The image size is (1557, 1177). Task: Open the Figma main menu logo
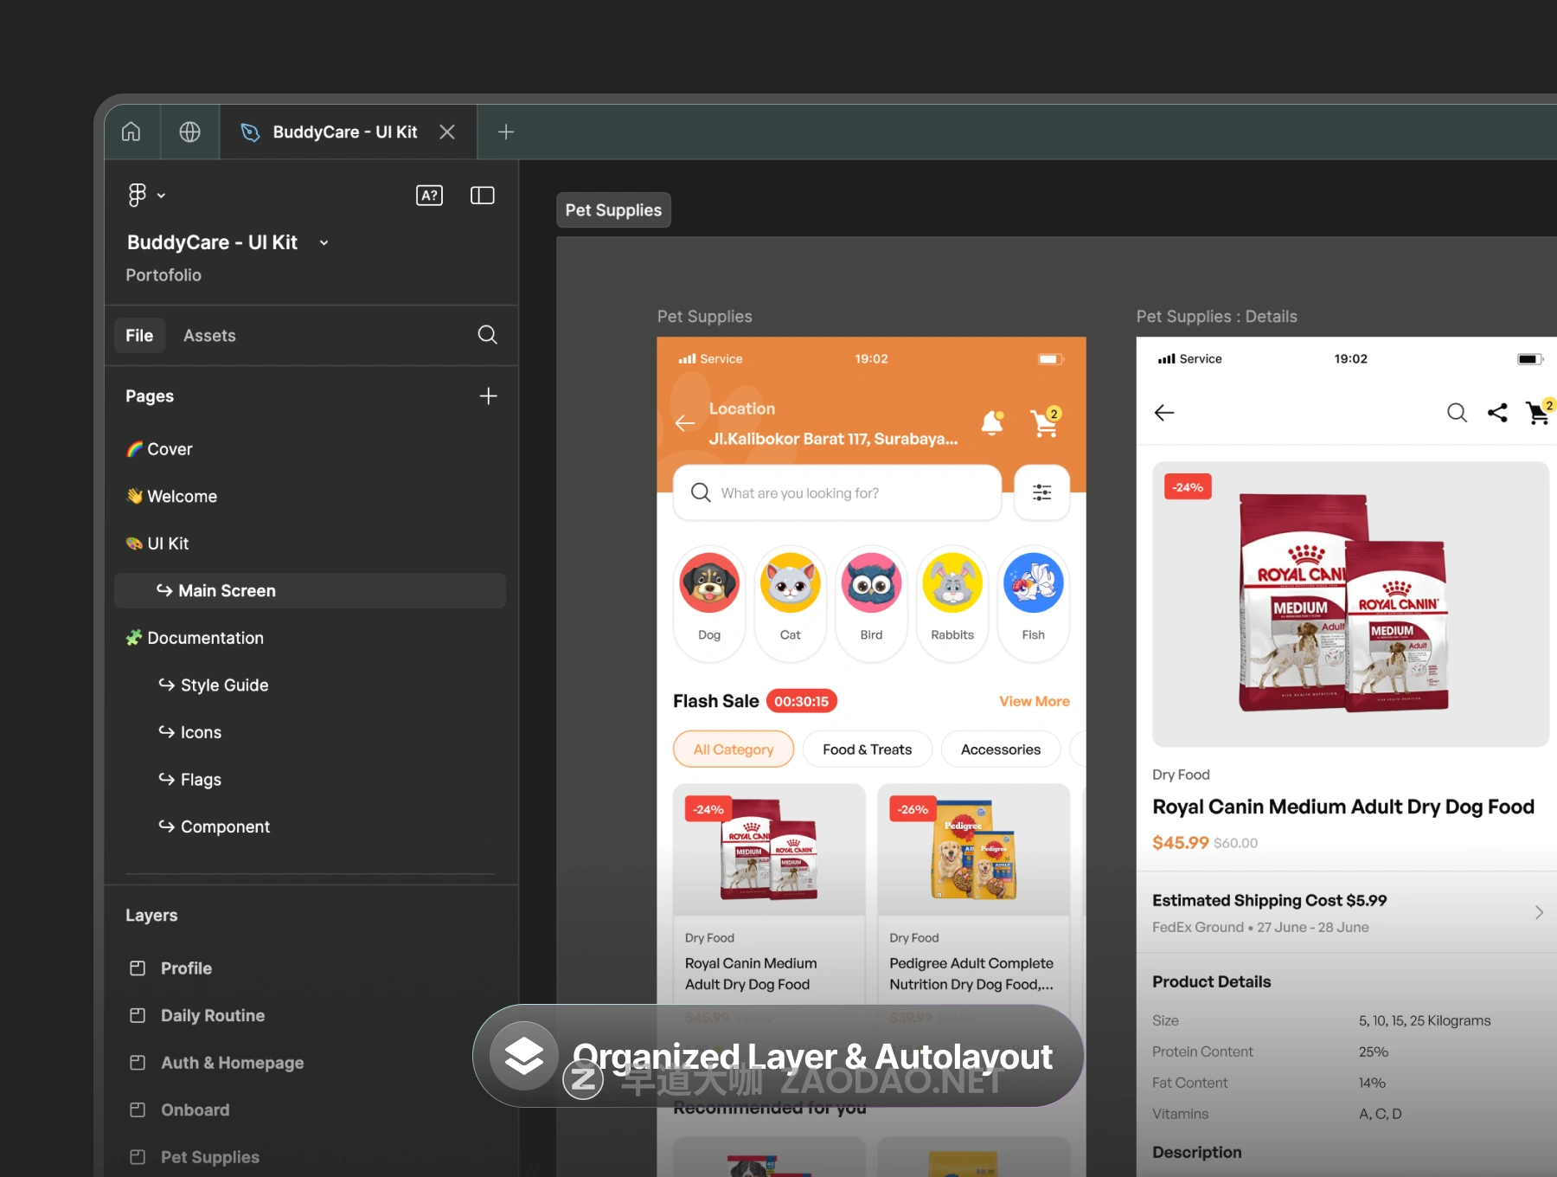click(x=137, y=196)
